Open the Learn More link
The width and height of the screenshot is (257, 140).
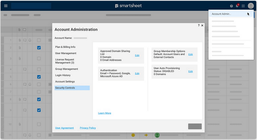[105, 113]
